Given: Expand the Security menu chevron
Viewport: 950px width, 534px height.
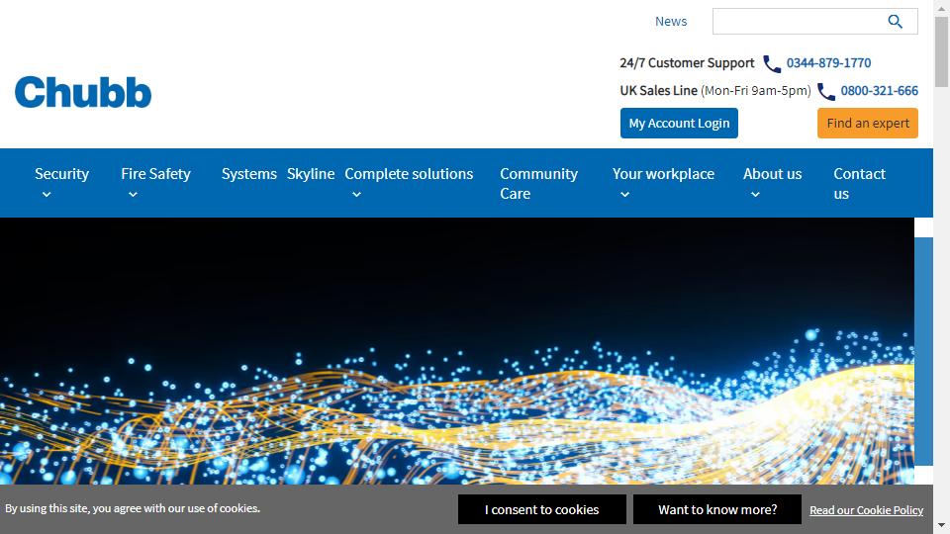Looking at the screenshot, I should [x=47, y=195].
